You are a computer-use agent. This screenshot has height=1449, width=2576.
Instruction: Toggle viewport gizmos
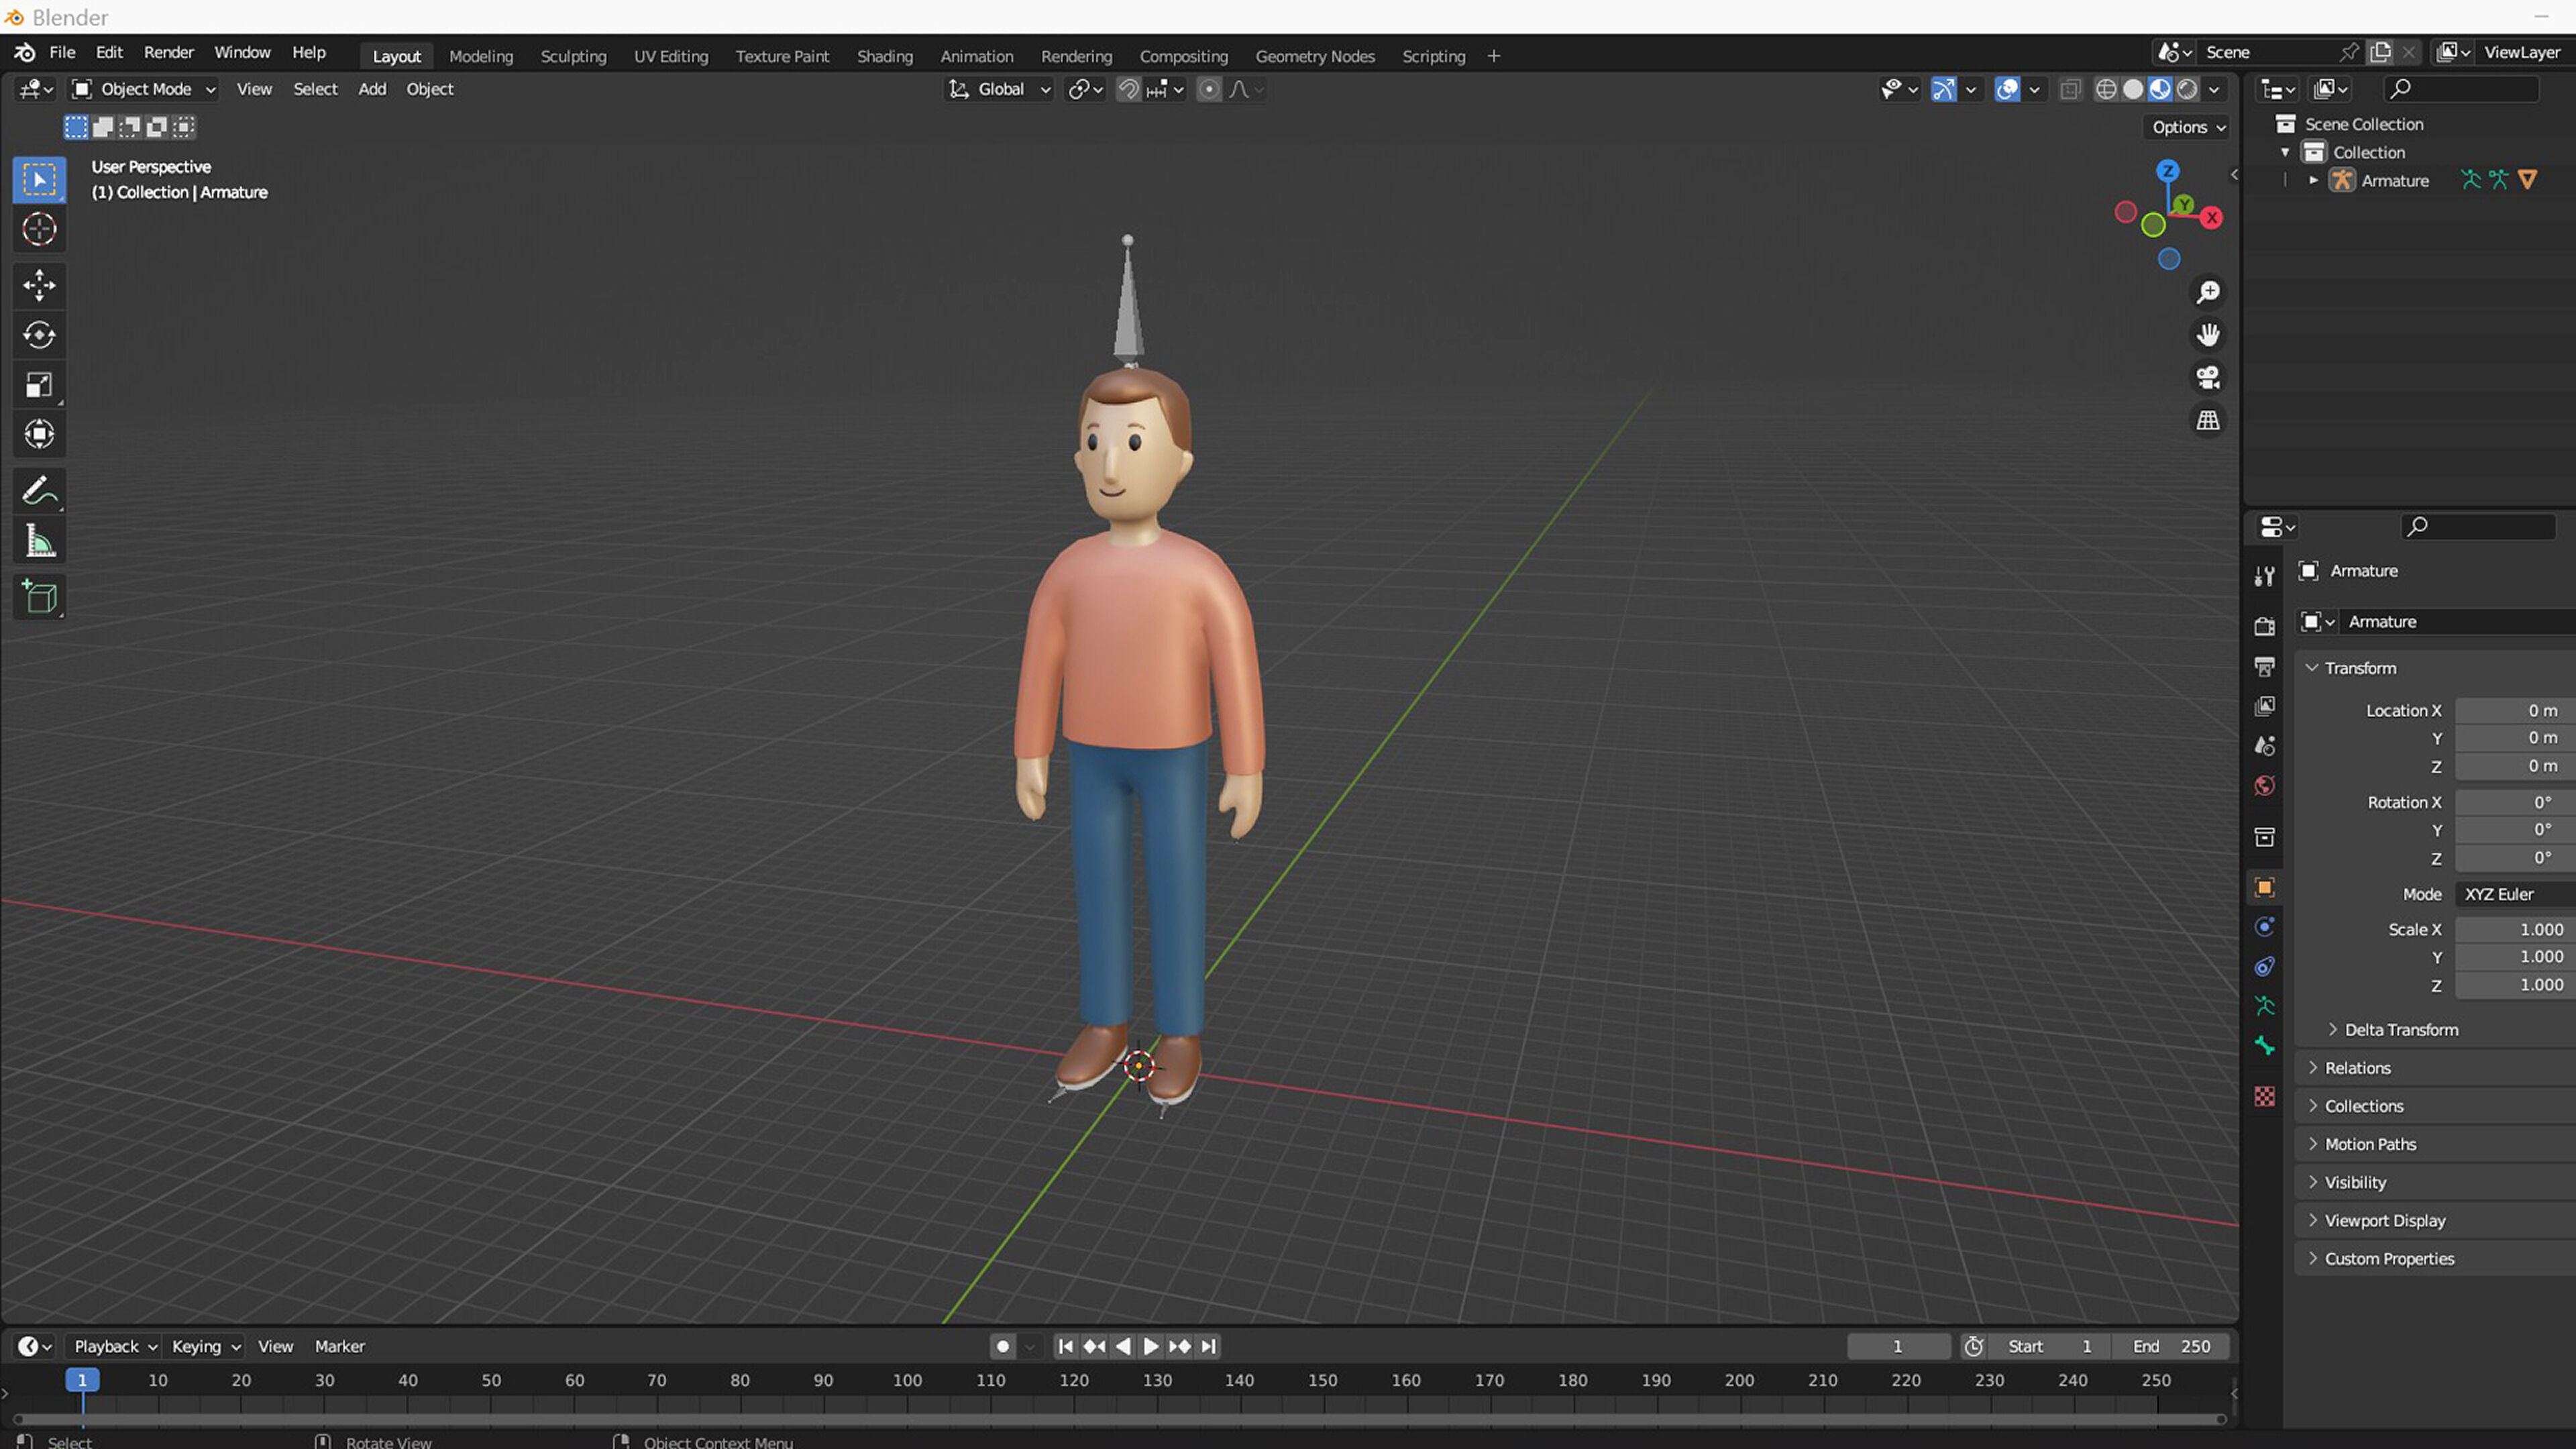pyautogui.click(x=1943, y=90)
